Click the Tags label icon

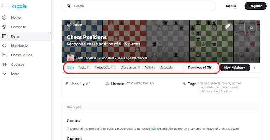[x=185, y=84]
